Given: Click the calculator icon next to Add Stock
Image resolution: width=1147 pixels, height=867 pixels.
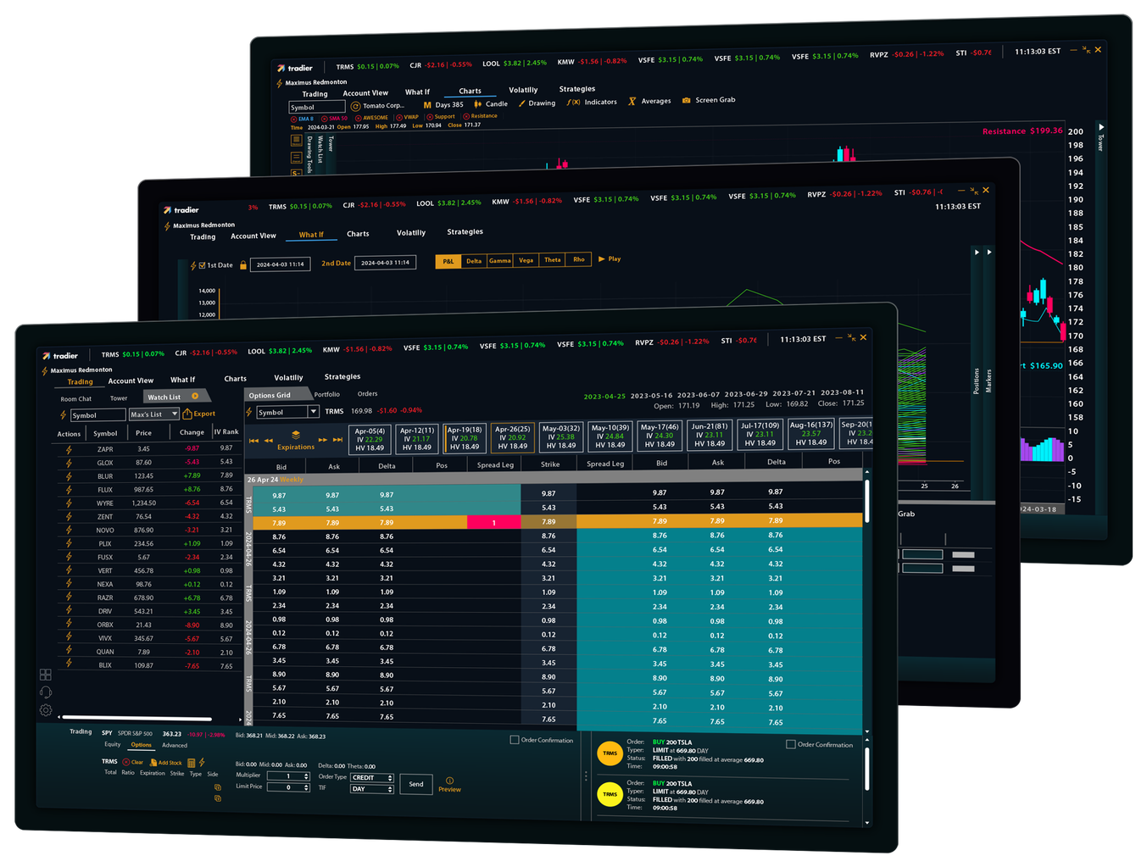Looking at the screenshot, I should click(x=192, y=763).
